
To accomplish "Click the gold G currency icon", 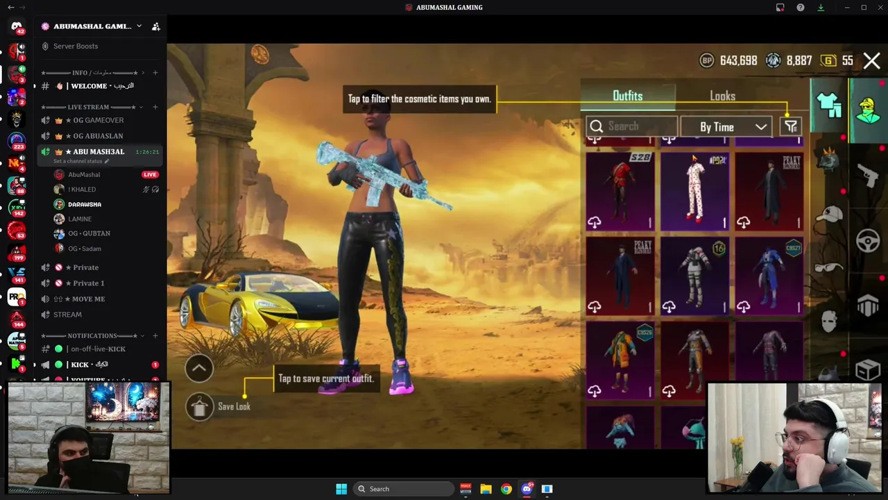I will (x=828, y=61).
